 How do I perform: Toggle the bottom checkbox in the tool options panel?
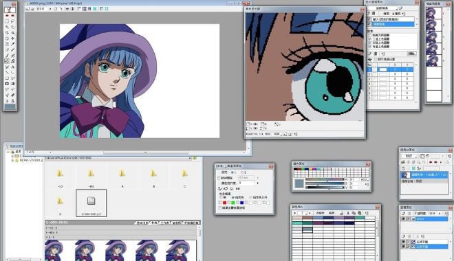click(220, 207)
